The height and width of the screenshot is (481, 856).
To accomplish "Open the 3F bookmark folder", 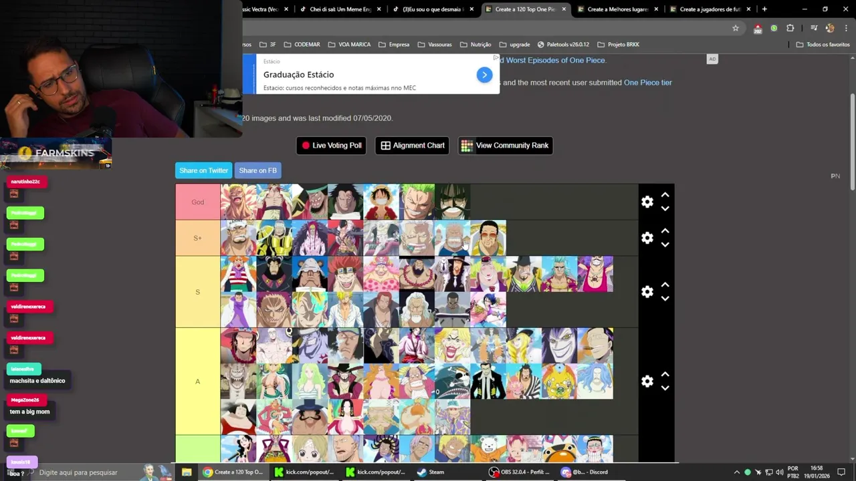I will coord(267,44).
